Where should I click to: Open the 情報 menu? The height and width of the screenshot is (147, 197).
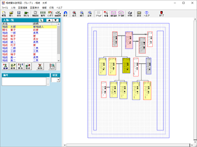(44, 8)
